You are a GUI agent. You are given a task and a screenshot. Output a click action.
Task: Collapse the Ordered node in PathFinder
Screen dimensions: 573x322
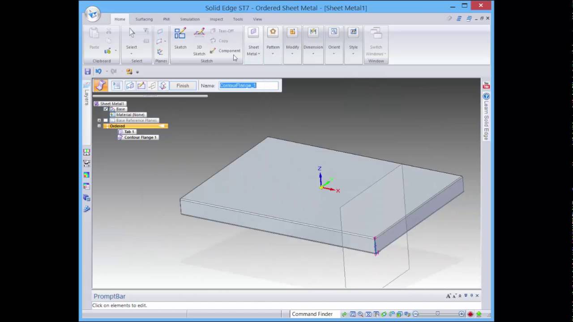point(99,126)
